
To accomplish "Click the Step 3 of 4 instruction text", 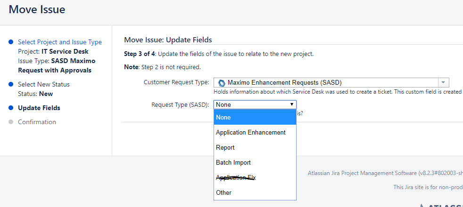I will pos(219,54).
